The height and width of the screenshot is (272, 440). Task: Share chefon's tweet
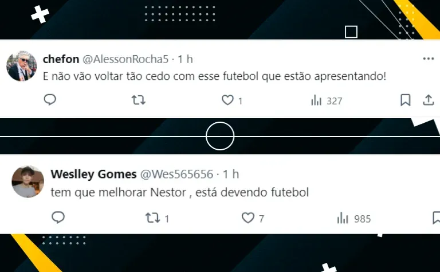pos(429,100)
